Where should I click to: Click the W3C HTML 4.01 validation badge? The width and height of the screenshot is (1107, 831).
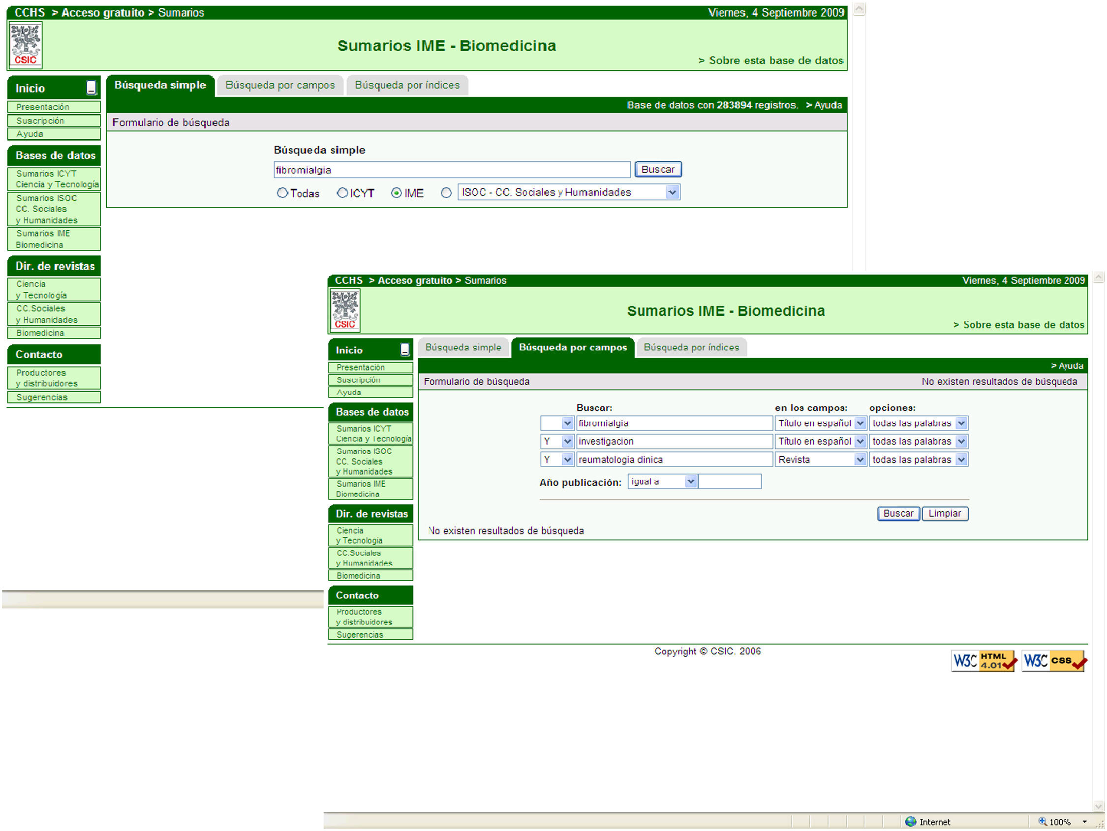pos(984,661)
